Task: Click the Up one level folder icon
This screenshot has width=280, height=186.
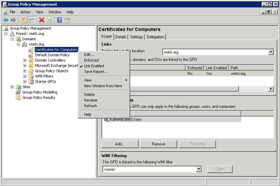Action: [24, 20]
